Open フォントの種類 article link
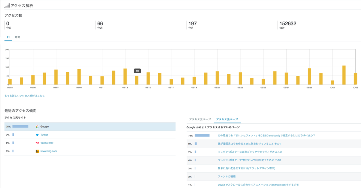This screenshot has width=361, height=188. coord(227,176)
